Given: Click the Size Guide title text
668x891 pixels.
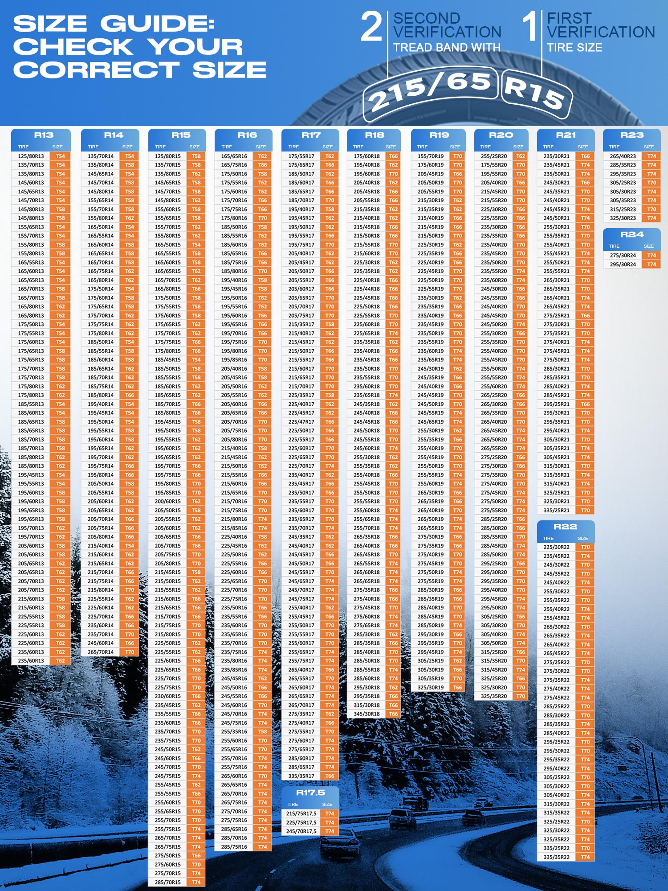Looking at the screenshot, I should click(x=139, y=47).
